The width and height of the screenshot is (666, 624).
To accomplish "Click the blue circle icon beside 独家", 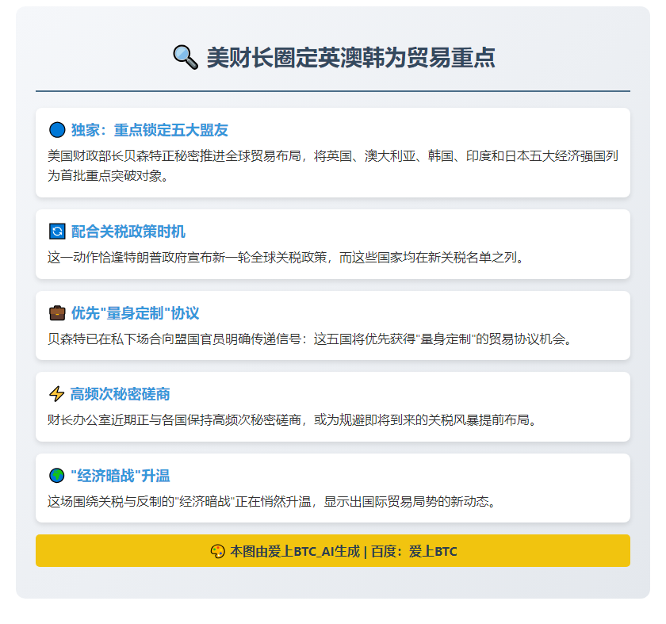I will pyautogui.click(x=57, y=130).
